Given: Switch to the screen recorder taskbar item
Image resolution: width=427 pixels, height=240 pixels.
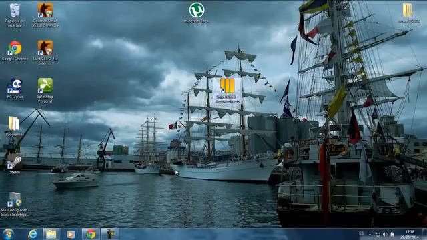Looking at the screenshot, I should (110, 234).
